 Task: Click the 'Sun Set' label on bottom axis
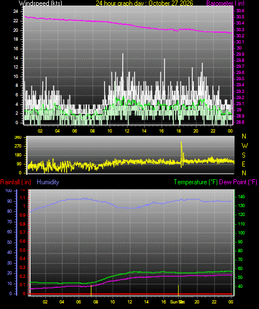pyautogui.click(x=177, y=302)
